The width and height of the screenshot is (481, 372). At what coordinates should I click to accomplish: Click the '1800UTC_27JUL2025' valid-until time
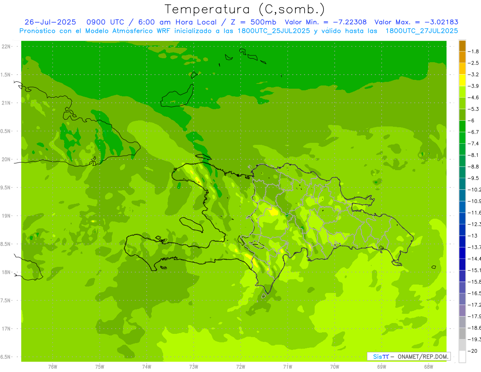coord(421,31)
